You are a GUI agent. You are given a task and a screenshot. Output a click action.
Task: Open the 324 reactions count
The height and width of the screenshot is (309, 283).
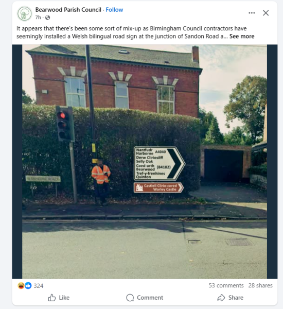39,286
